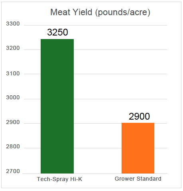Click the 2700 y-axis tick label

(13, 171)
